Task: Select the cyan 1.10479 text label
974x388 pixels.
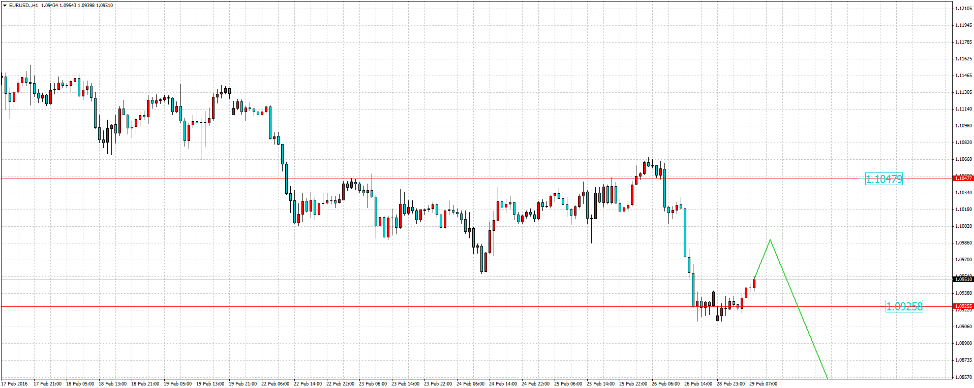Action: (x=884, y=179)
